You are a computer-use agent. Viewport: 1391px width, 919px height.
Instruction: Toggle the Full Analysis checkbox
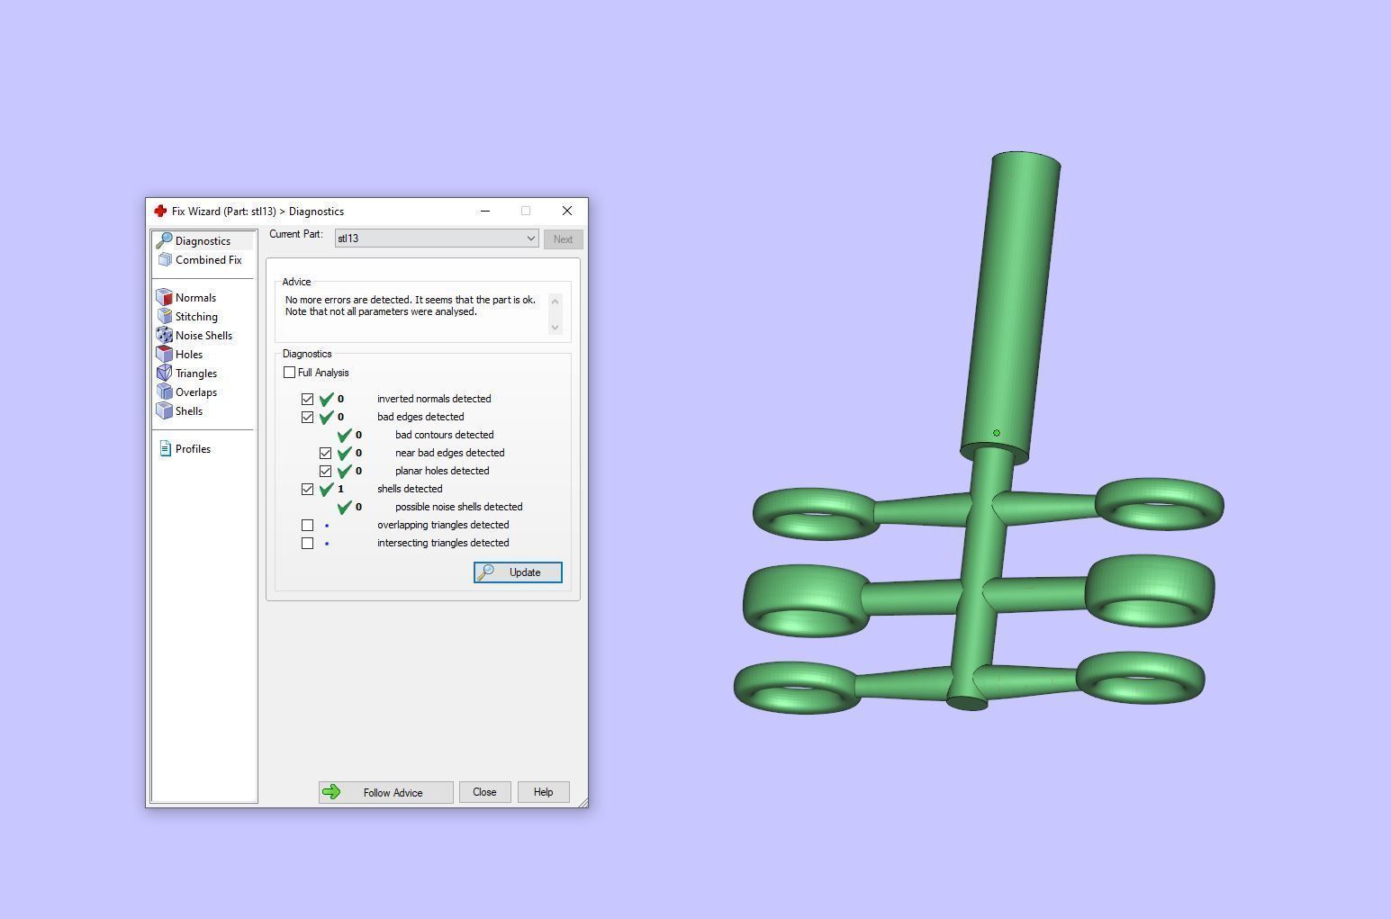tap(289, 373)
